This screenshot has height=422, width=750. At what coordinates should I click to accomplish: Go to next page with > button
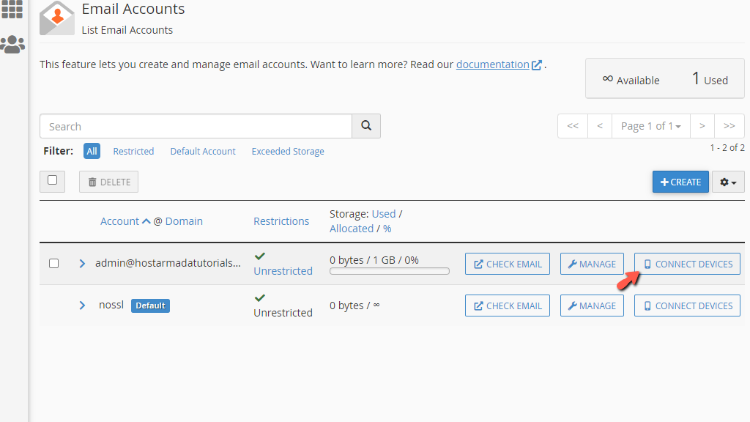pos(702,126)
